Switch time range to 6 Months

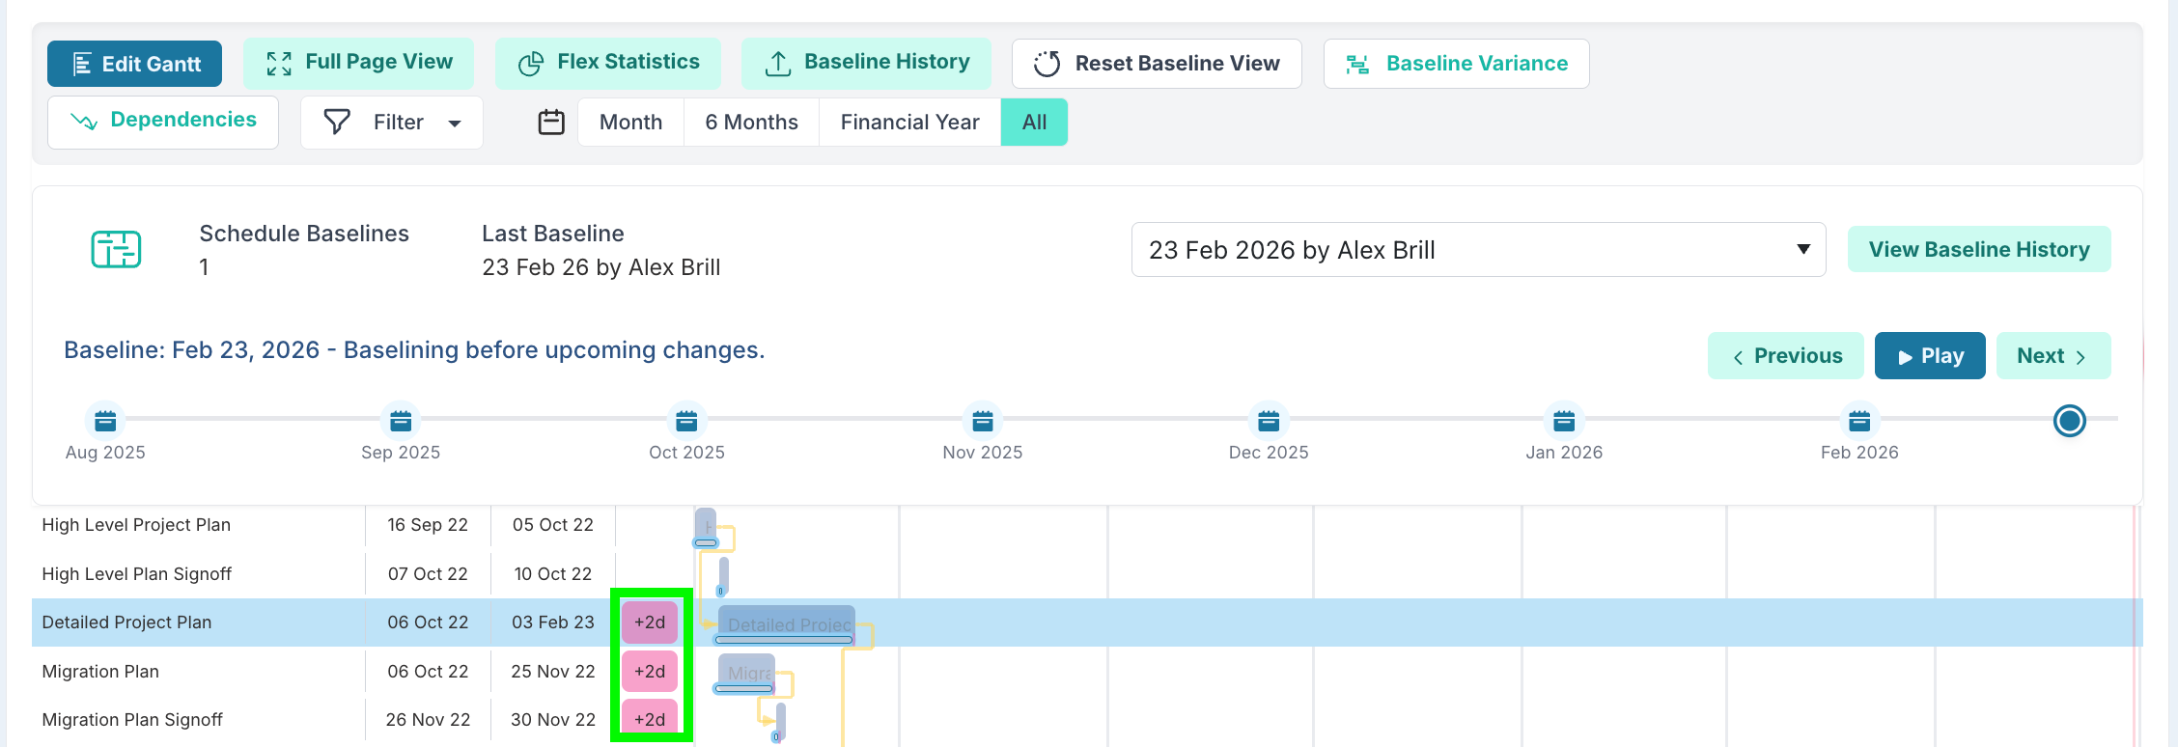pos(751,123)
